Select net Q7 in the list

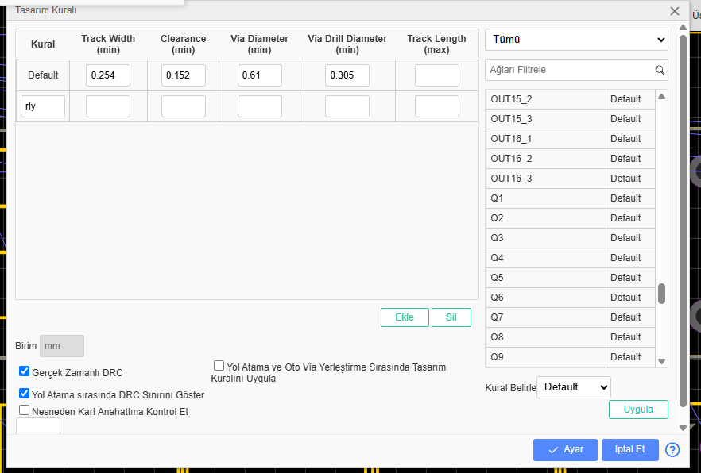[x=546, y=317]
